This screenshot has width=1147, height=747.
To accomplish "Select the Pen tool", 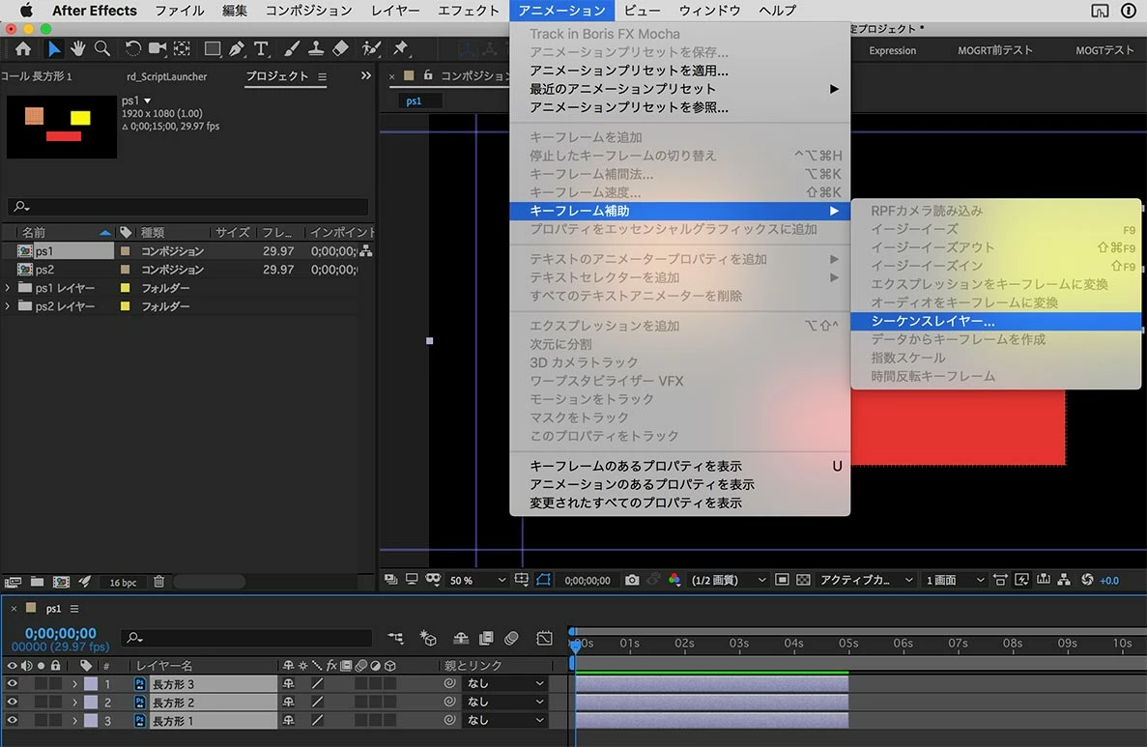I will (237, 48).
